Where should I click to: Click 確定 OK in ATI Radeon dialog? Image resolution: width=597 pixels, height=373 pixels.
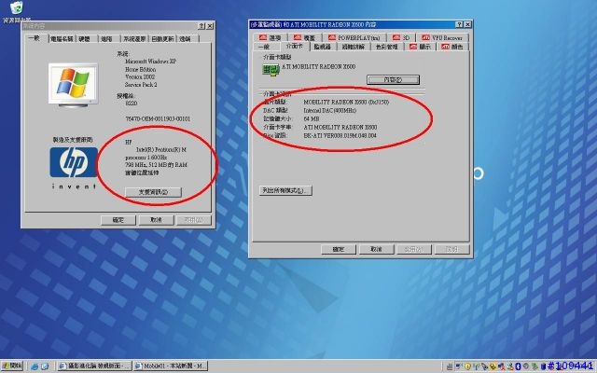[339, 249]
